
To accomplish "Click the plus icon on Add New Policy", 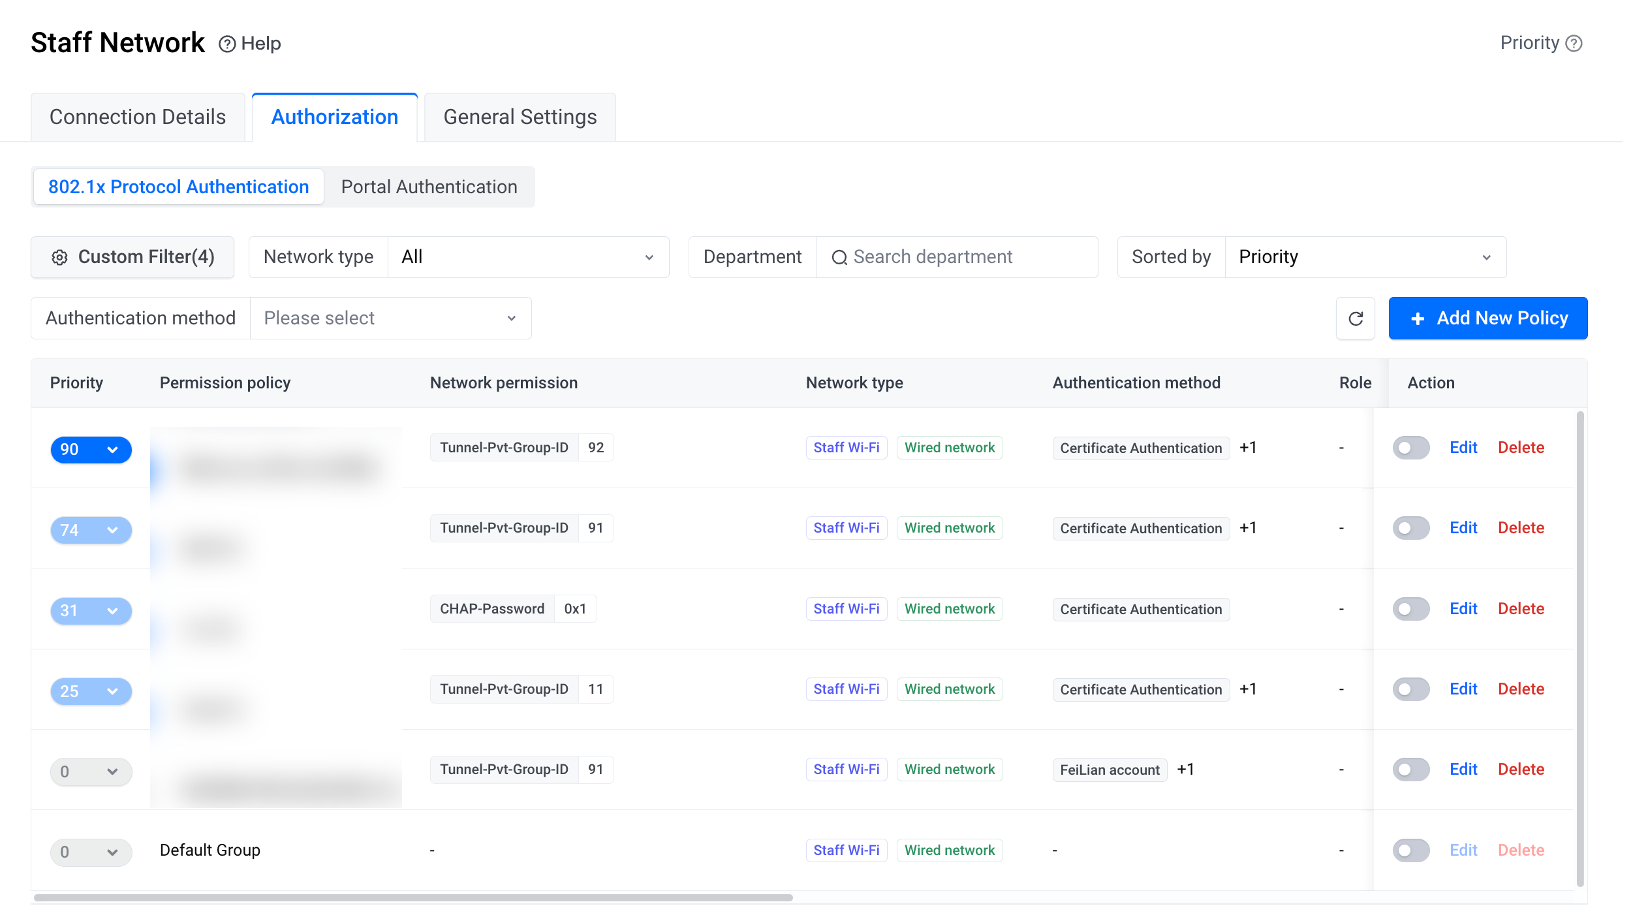I will point(1418,319).
